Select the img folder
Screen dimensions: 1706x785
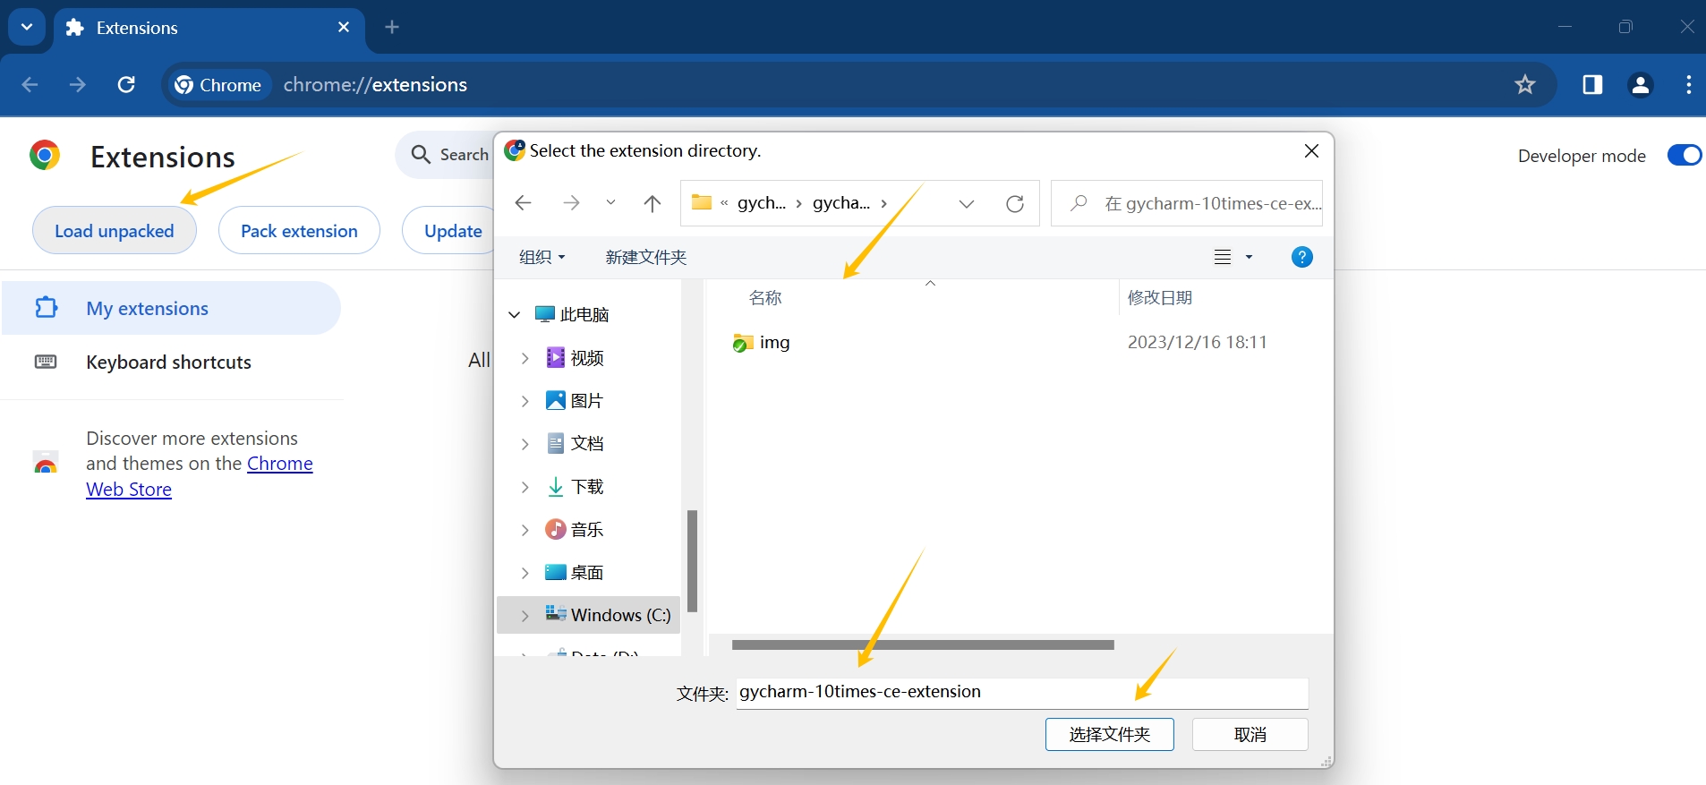click(x=762, y=343)
